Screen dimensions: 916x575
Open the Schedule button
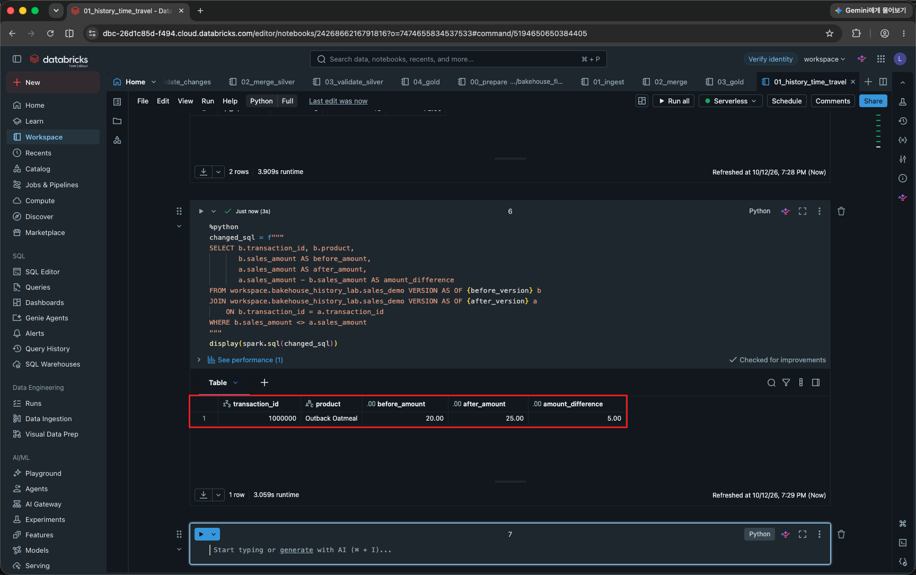[x=787, y=101]
